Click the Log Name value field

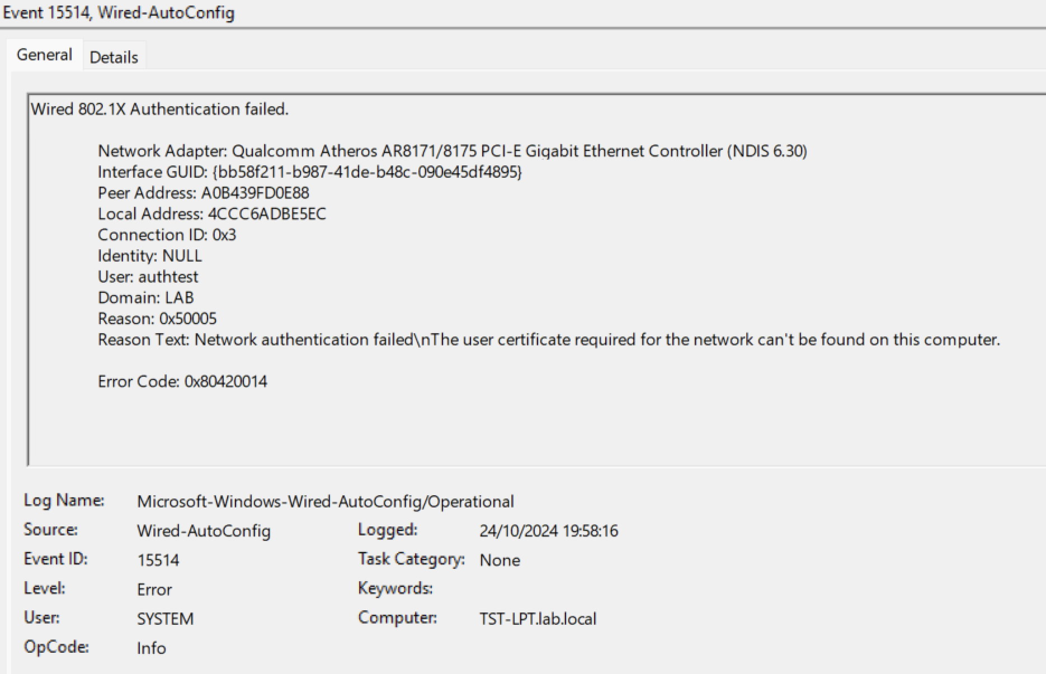325,501
